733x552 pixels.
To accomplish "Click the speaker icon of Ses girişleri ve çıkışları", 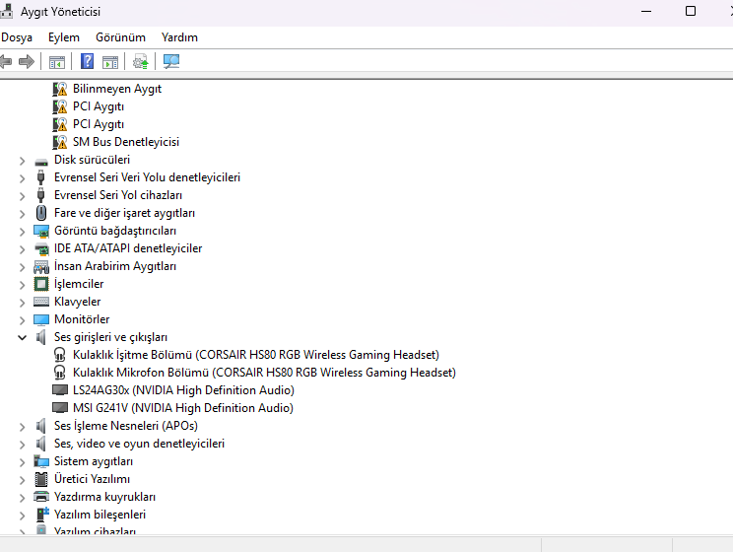I will [41, 337].
